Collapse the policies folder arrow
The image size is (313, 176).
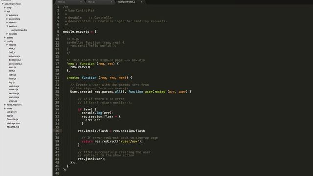[7, 26]
